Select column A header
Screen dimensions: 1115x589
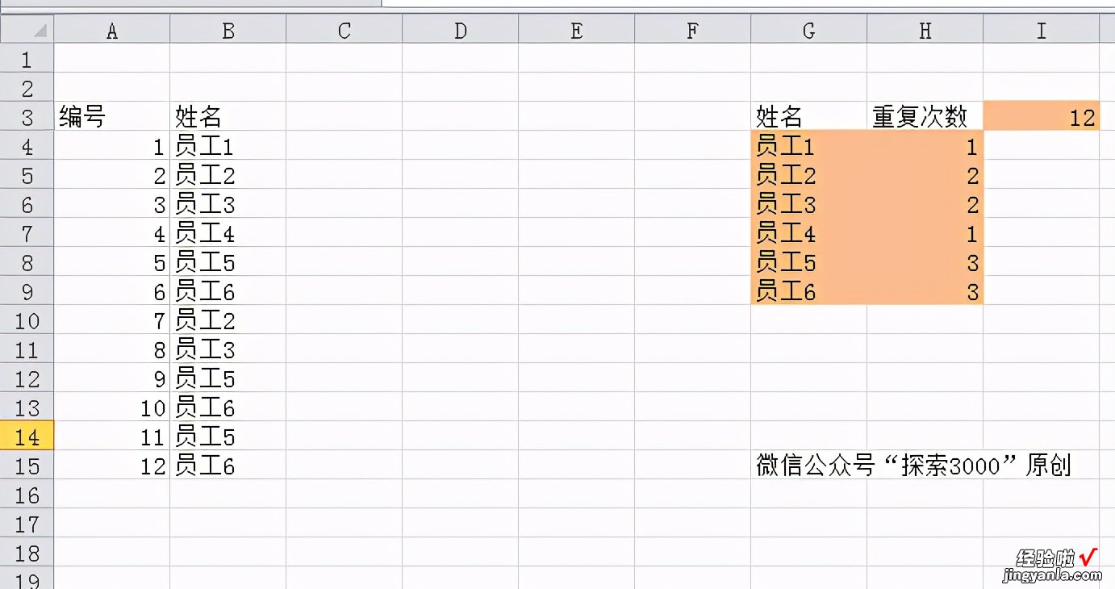pos(112,31)
